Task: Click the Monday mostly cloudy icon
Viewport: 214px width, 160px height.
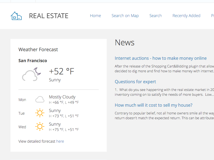Action: pos(40,99)
